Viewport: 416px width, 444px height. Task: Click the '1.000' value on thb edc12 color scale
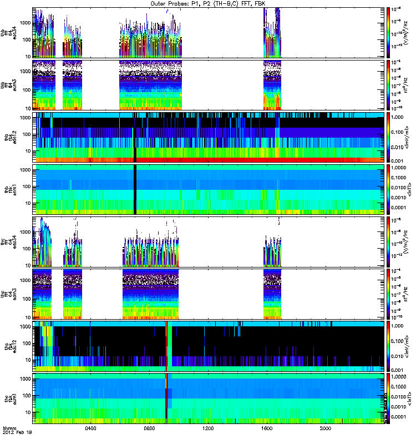point(397,117)
